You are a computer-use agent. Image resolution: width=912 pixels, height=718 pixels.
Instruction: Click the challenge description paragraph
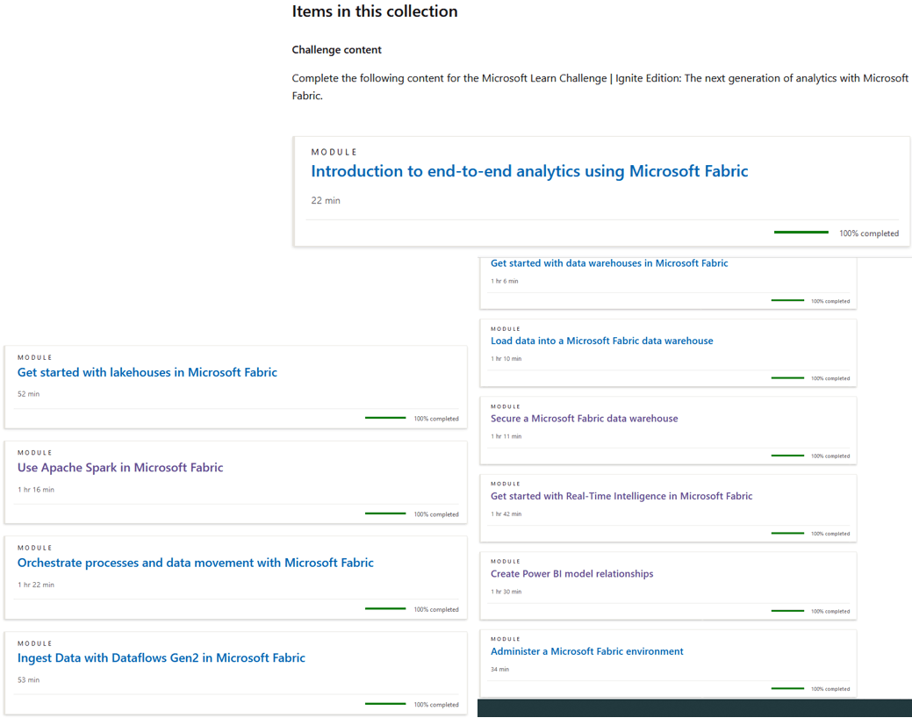[x=600, y=87]
